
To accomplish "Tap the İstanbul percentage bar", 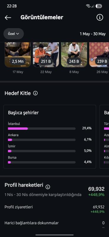I will click(42, 129).
